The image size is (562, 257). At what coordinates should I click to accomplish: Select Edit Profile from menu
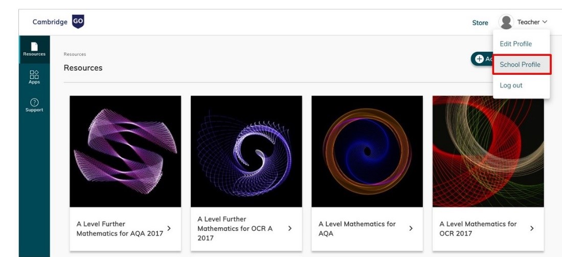point(516,44)
